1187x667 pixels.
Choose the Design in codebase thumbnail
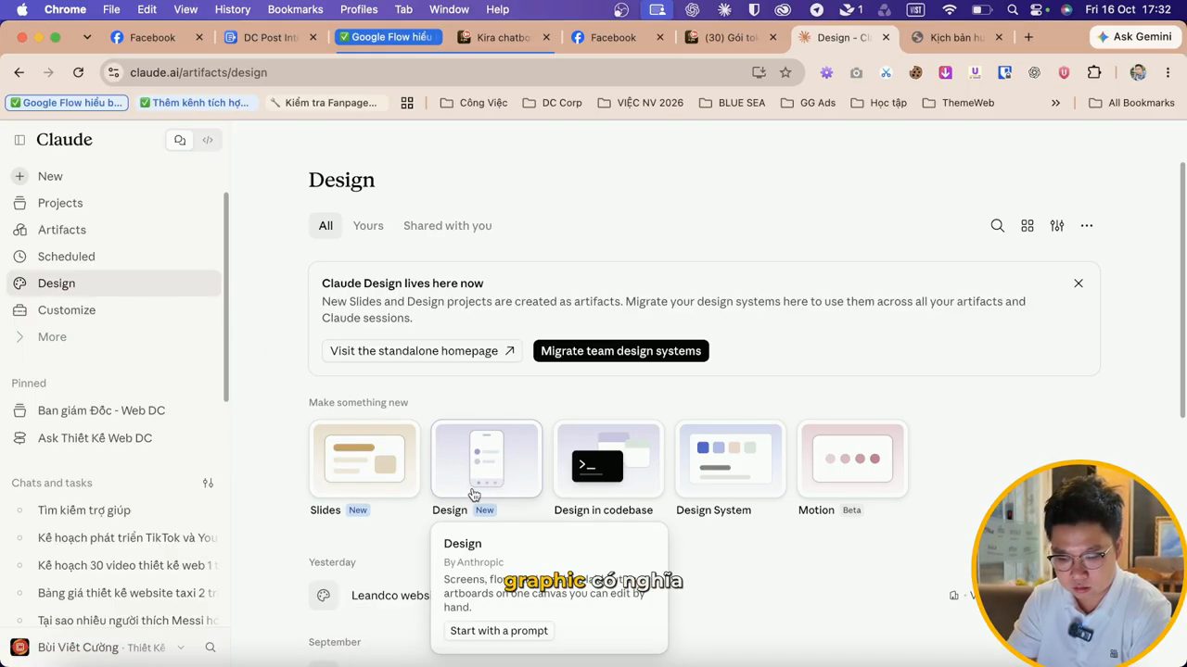click(609, 459)
